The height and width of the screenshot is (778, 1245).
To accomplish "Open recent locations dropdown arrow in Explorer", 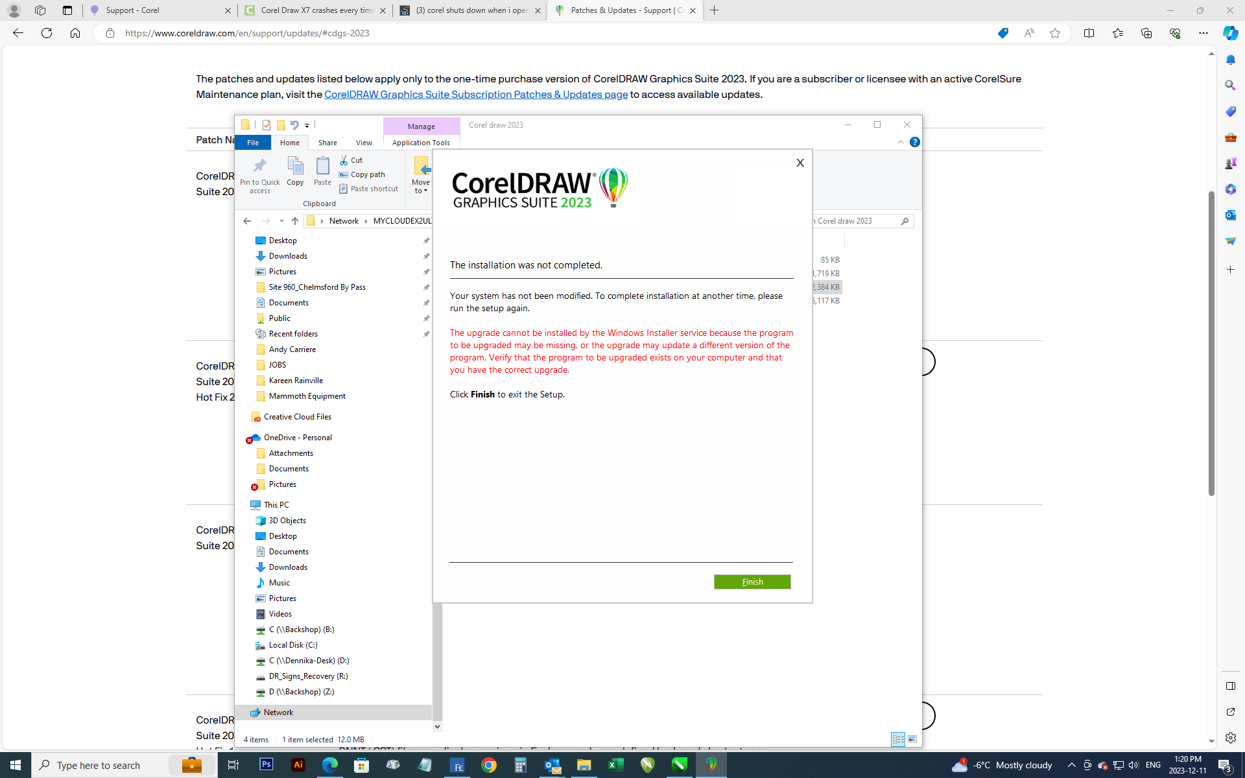I will (x=281, y=221).
